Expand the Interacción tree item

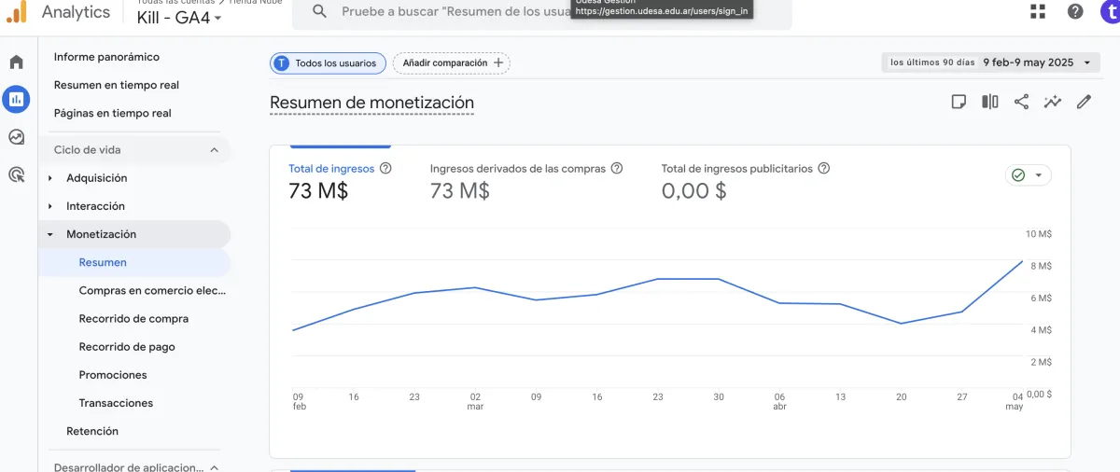pos(50,206)
